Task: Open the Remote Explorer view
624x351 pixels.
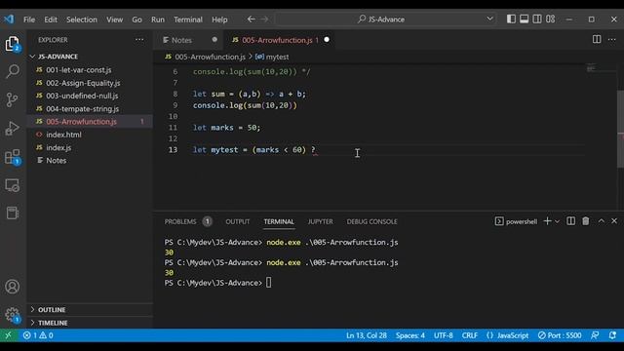Action: coord(13,185)
